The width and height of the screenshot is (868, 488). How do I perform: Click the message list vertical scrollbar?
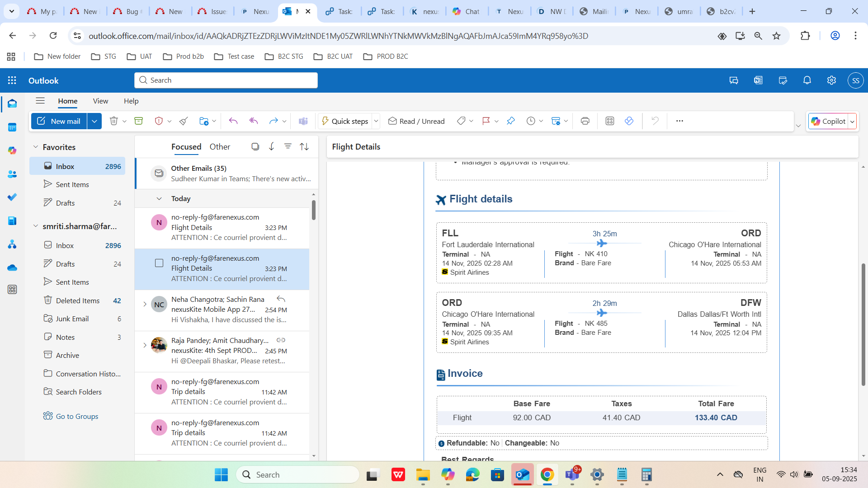coord(314,210)
